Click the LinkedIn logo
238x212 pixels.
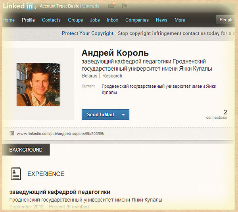[19, 6]
